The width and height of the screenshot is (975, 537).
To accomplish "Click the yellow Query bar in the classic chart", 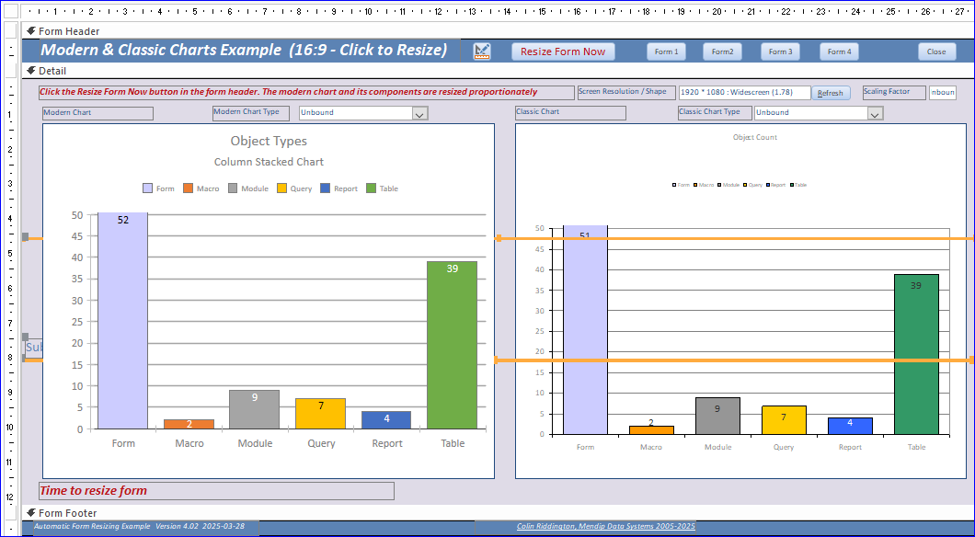I will (x=784, y=420).
